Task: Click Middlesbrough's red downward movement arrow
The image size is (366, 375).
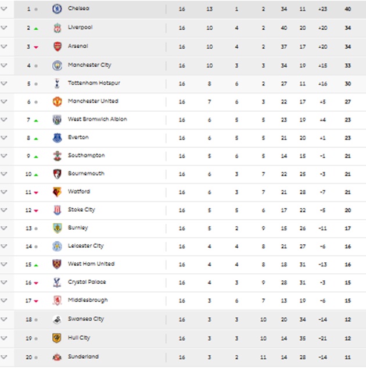Action: pos(36,301)
